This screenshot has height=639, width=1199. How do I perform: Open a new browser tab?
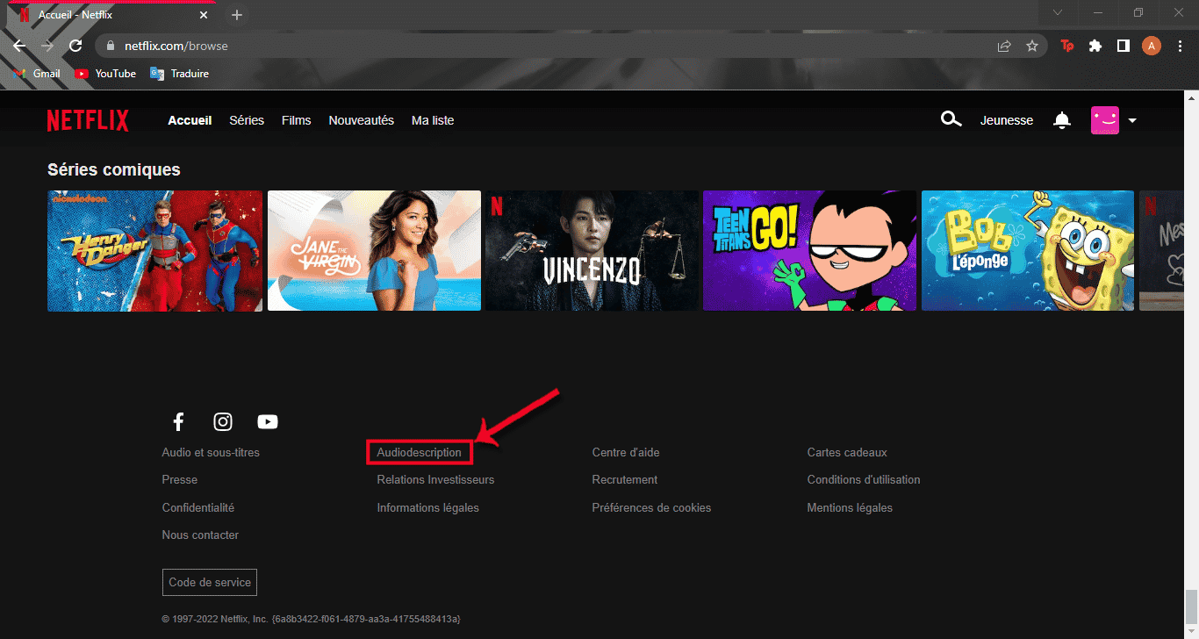(x=236, y=15)
